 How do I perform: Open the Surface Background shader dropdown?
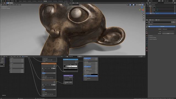(169, 29)
